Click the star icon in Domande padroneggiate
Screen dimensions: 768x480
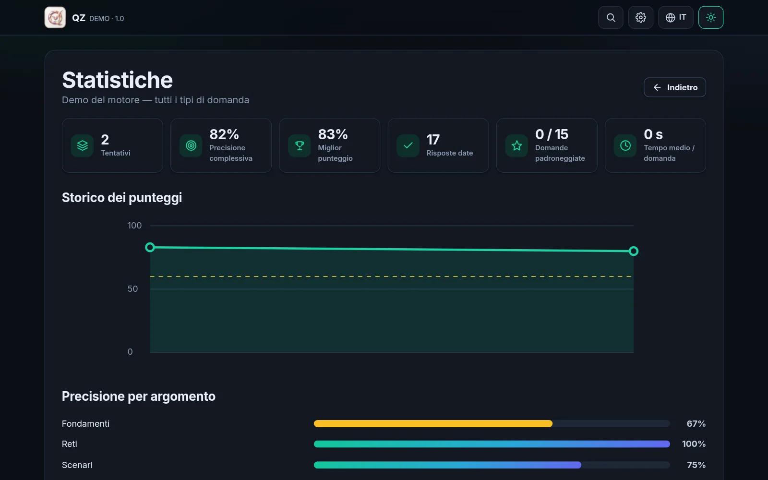(516, 145)
